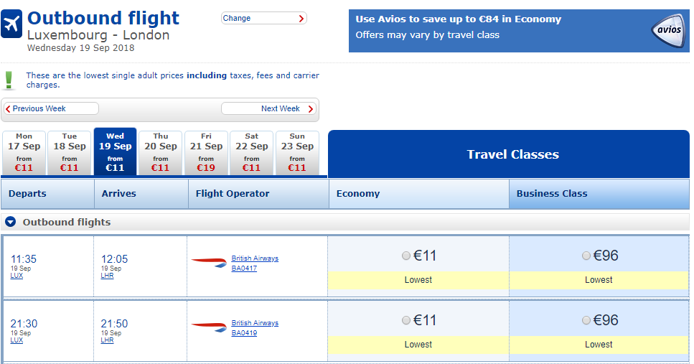Click the red arrow on the Change button
The height and width of the screenshot is (364, 694).
301,19
